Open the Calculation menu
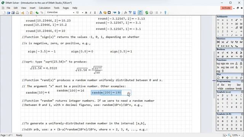 45,8
